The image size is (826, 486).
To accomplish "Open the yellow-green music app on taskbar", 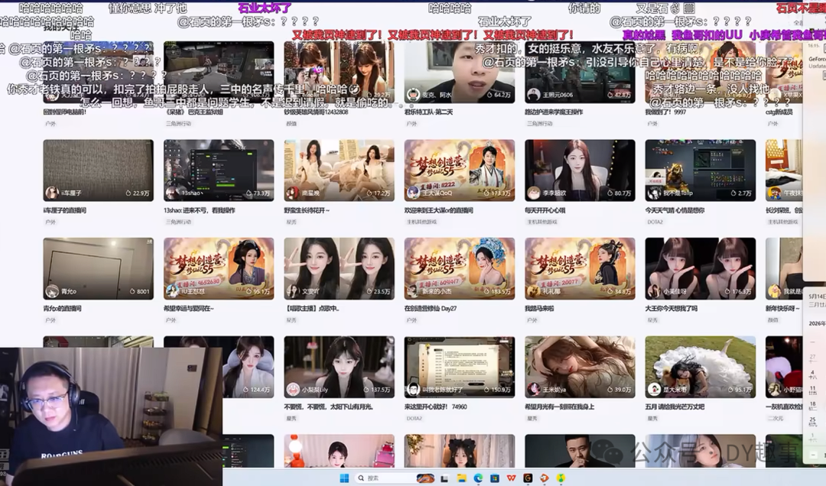I will tap(561, 478).
